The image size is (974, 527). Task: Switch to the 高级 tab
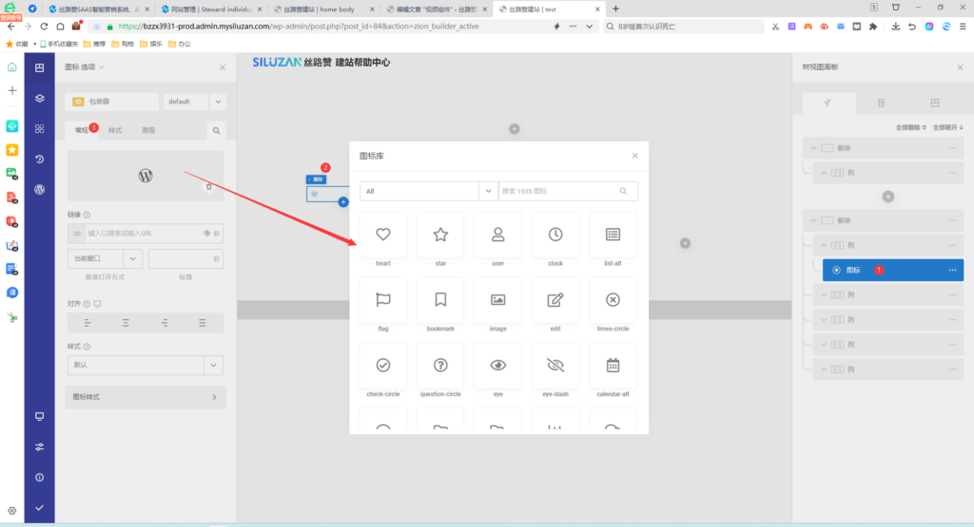click(x=148, y=130)
